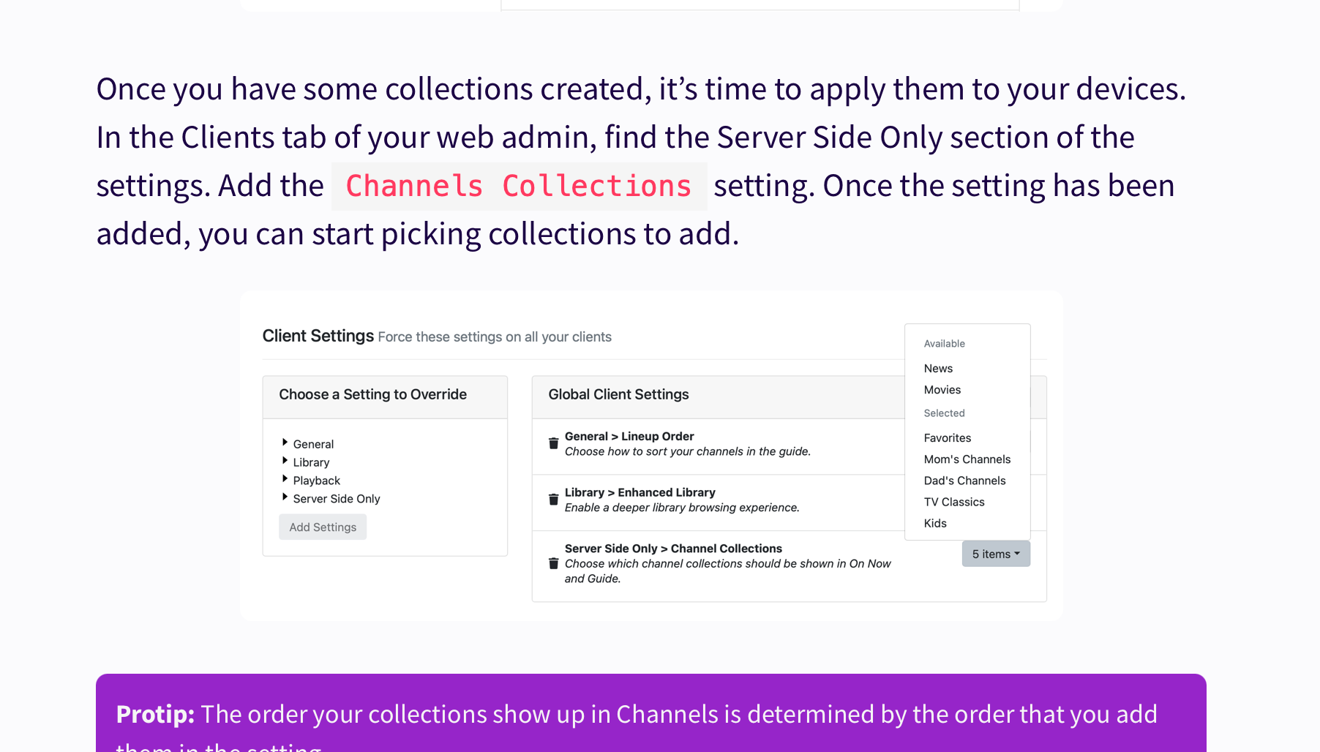Image resolution: width=1320 pixels, height=752 pixels.
Task: Deselect Favorites in the Selected list
Action: coord(947,438)
